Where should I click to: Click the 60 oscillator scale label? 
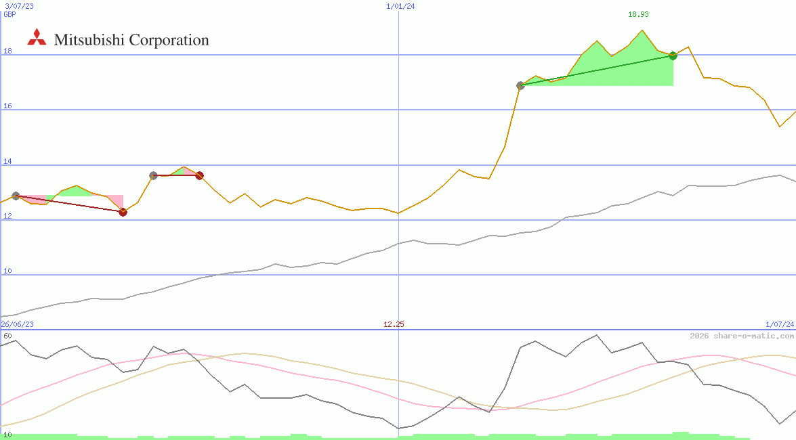[x=7, y=336]
